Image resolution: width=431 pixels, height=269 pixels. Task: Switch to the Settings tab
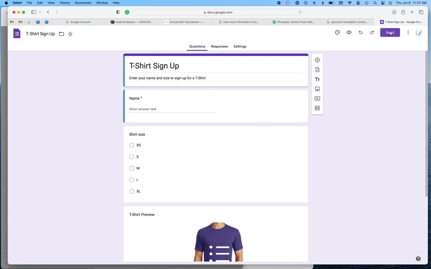240,46
